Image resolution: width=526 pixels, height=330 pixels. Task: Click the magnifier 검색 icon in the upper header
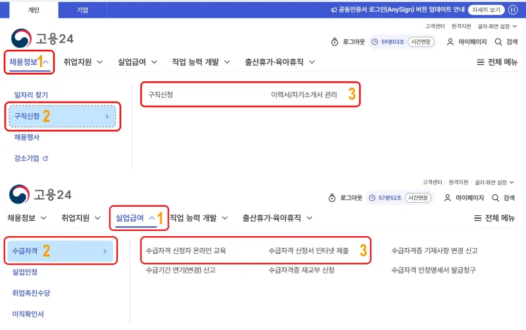[x=498, y=42]
